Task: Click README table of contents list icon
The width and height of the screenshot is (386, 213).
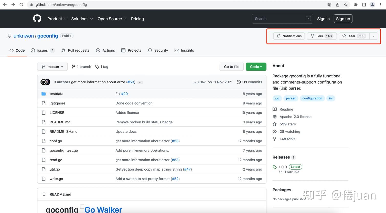Action: [44, 194]
